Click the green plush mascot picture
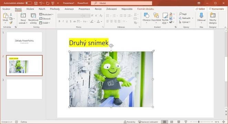Screen dimensions: 228x124 tap(111, 79)
